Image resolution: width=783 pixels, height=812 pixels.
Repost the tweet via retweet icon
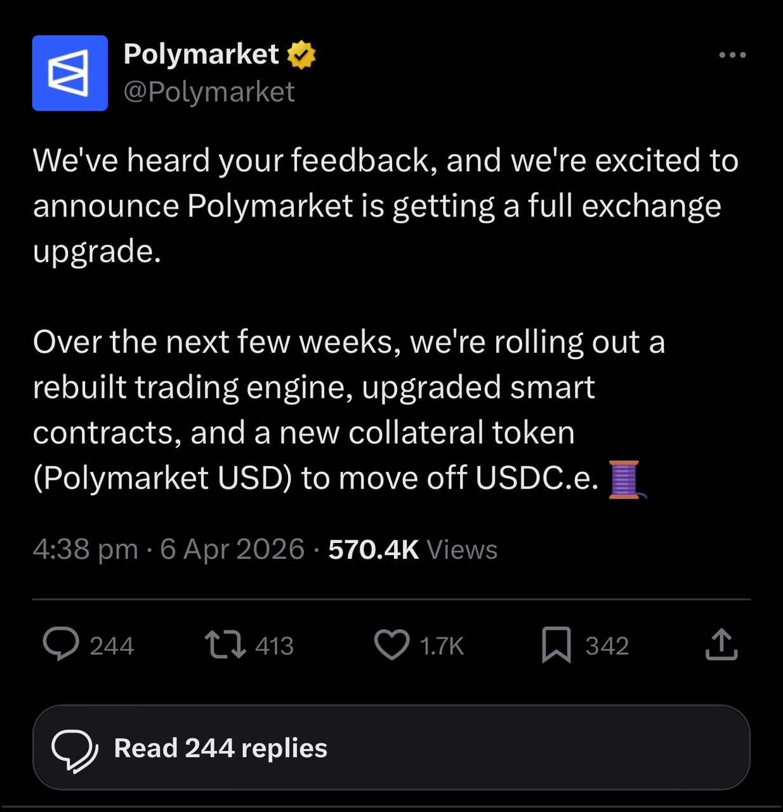click(225, 645)
